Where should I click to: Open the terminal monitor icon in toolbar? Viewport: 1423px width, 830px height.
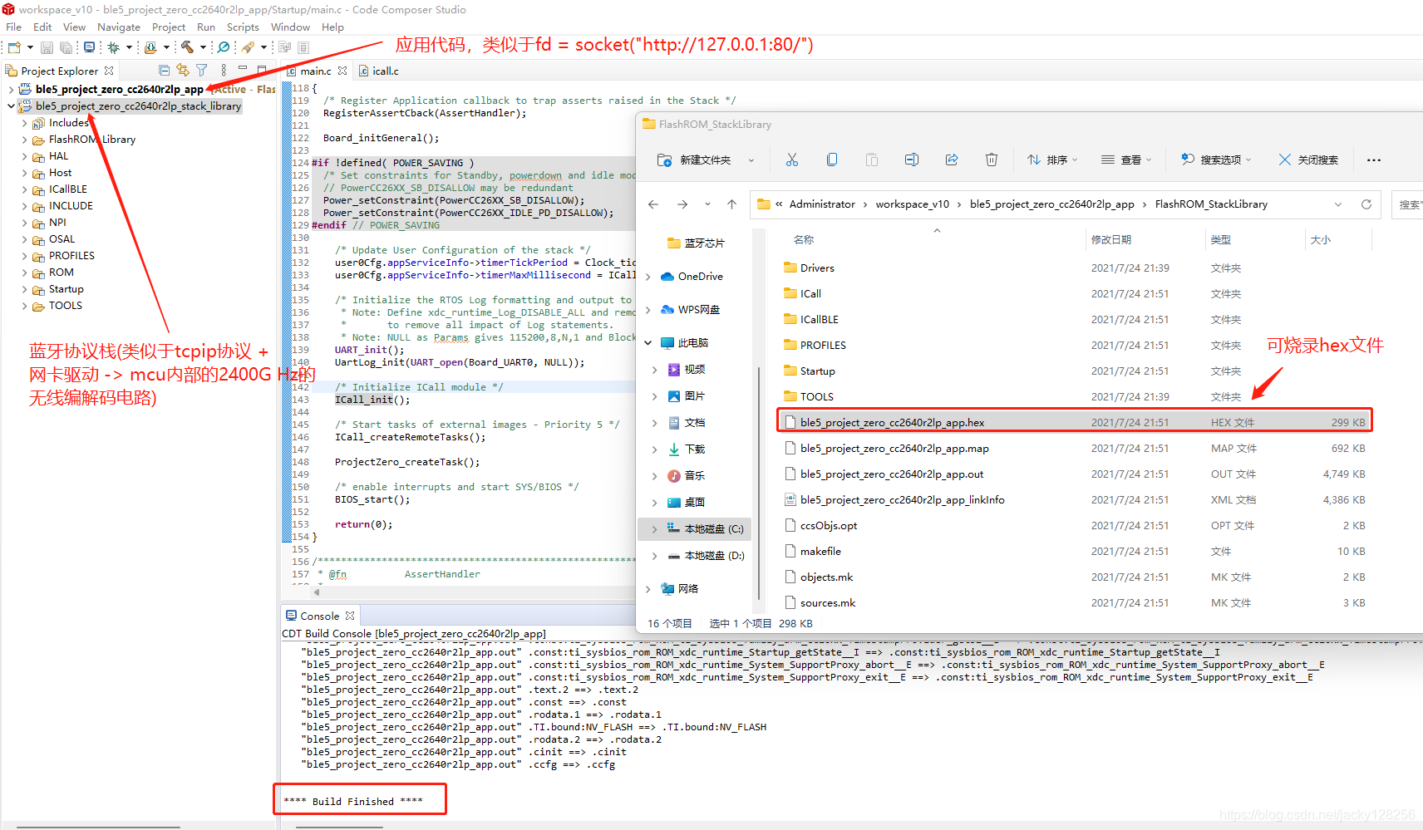click(89, 47)
